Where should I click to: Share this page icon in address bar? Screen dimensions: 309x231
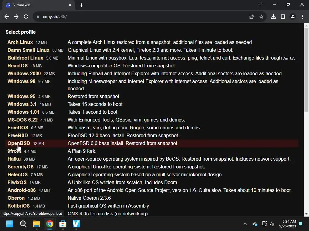click(252, 17)
